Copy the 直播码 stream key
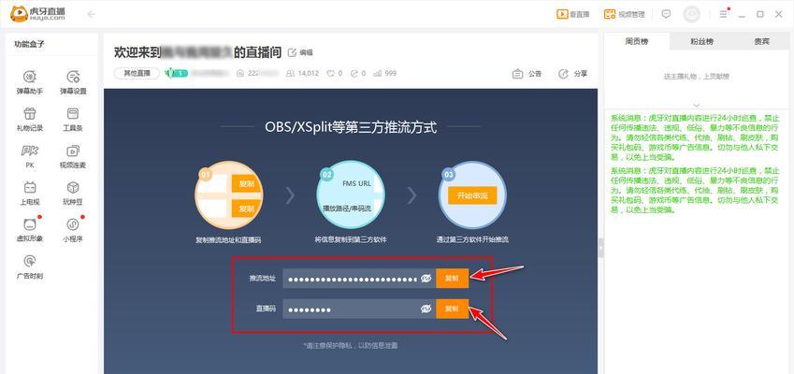The image size is (794, 374). click(453, 309)
